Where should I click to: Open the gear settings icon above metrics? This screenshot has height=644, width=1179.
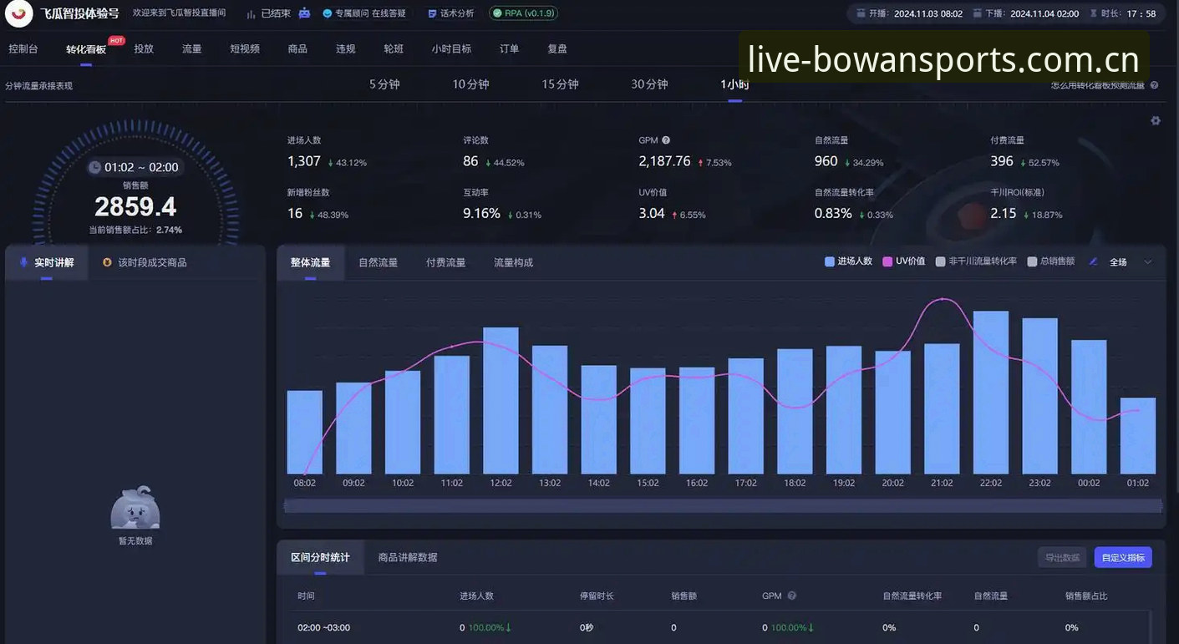[x=1156, y=120]
